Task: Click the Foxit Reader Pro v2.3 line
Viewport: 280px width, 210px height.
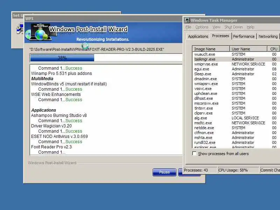Action: [51, 147]
